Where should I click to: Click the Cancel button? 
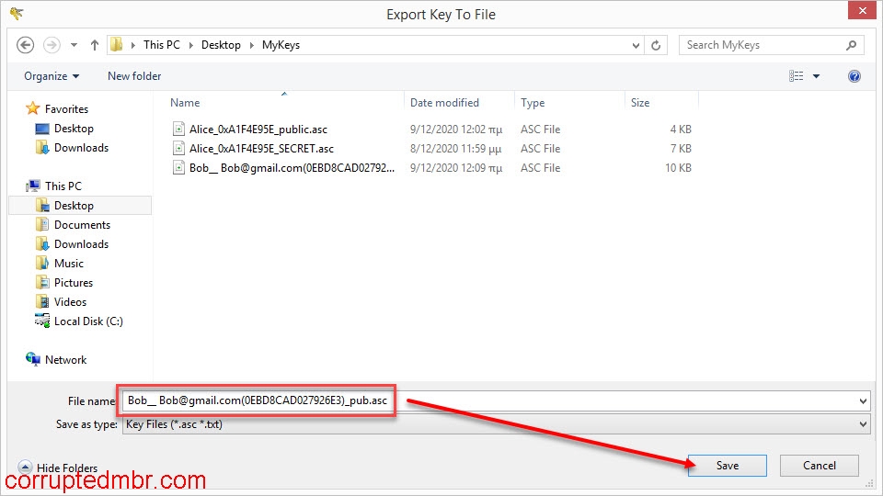(820, 466)
